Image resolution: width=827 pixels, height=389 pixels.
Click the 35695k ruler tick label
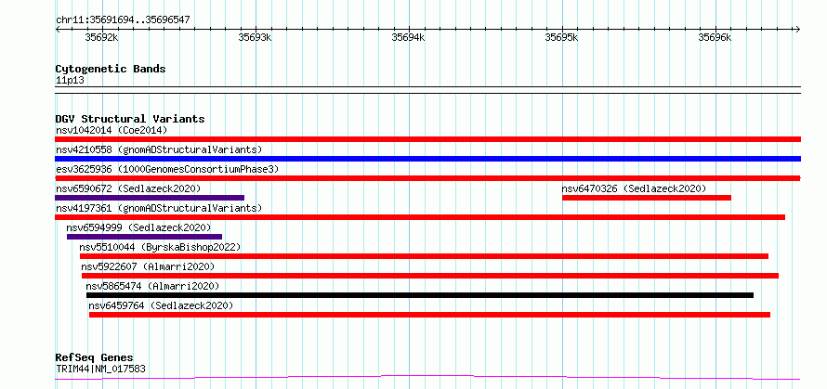(561, 37)
